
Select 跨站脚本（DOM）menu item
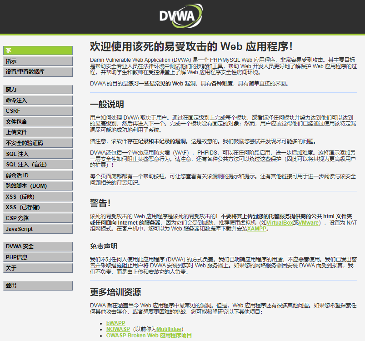(x=38, y=186)
